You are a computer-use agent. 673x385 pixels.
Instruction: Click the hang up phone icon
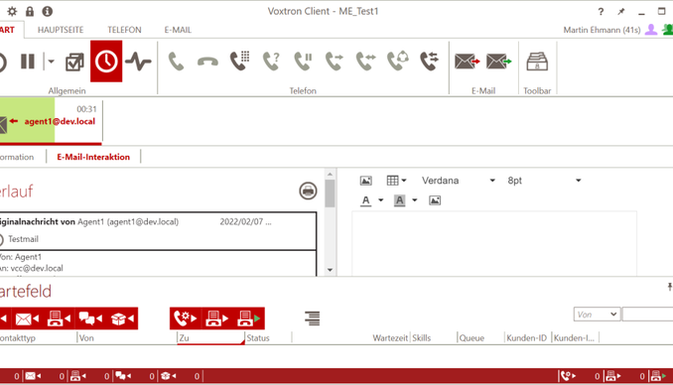[x=207, y=63]
